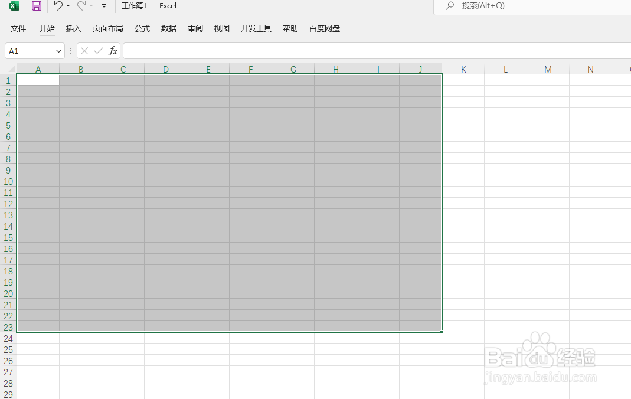Open the 开发工具 tab
This screenshot has height=399, width=631.
(256, 28)
